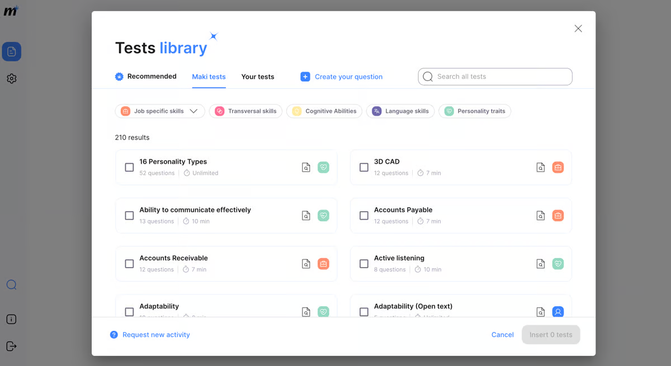Select job-skill badge on Accounts Payable

click(x=558, y=215)
